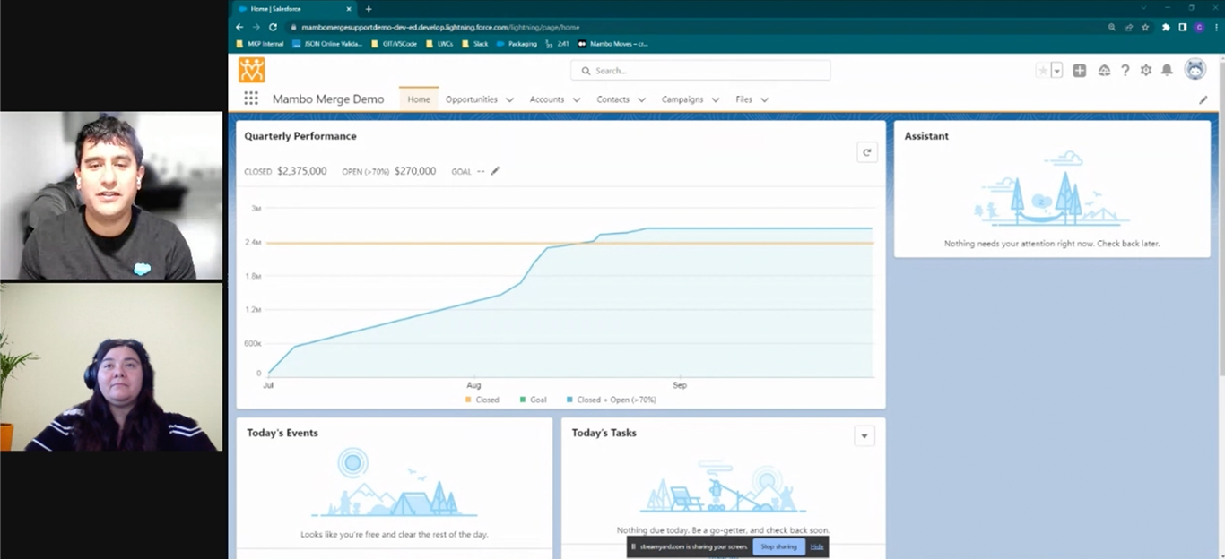Open the Today's Tasks filter dropdown

pyautogui.click(x=864, y=436)
